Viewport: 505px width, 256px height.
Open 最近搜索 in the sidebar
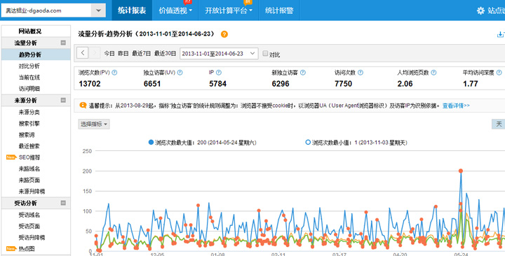[x=29, y=146]
